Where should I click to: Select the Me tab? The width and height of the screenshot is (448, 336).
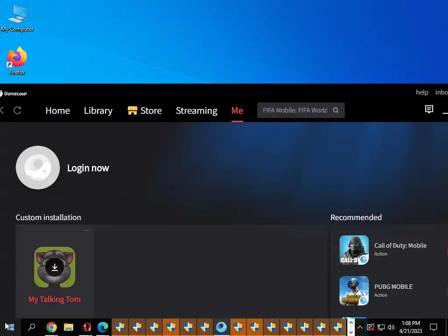[x=237, y=111]
